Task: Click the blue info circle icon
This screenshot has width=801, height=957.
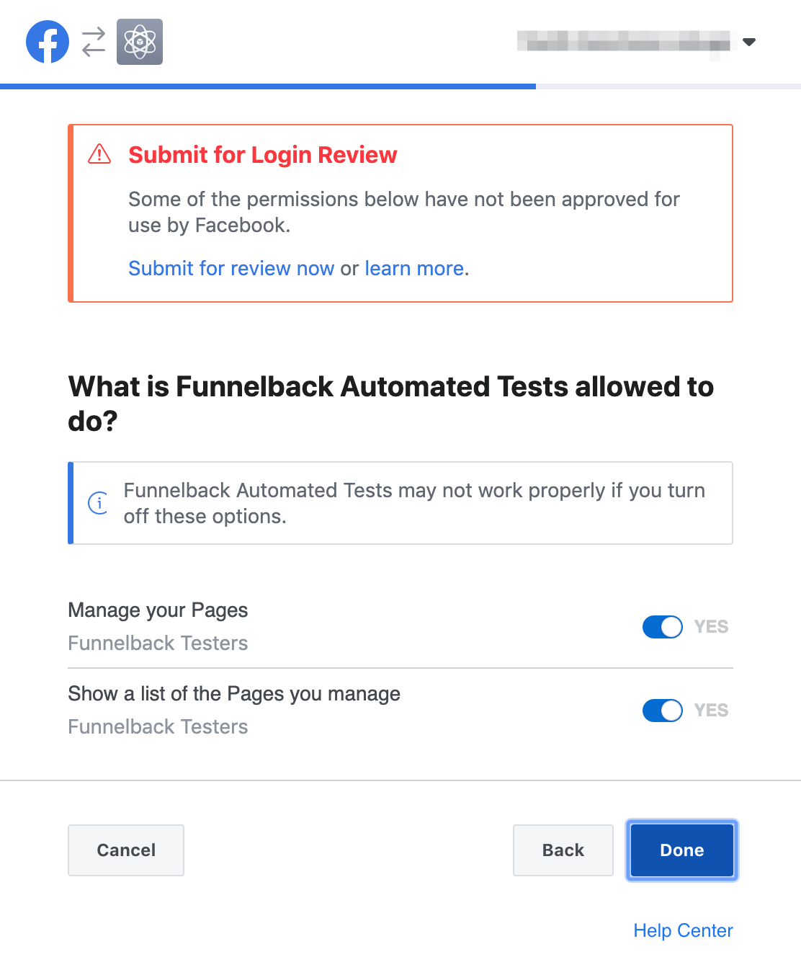Action: click(98, 503)
